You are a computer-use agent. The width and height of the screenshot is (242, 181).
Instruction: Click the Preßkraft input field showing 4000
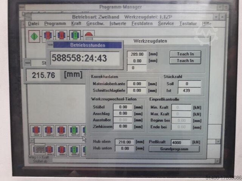tap(181, 142)
